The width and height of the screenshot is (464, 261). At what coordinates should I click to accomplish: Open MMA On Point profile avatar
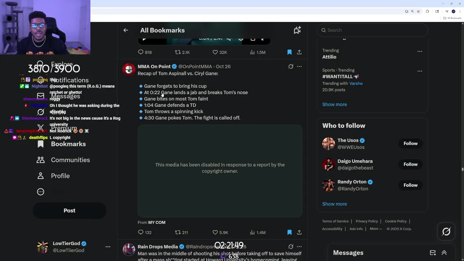129,69
